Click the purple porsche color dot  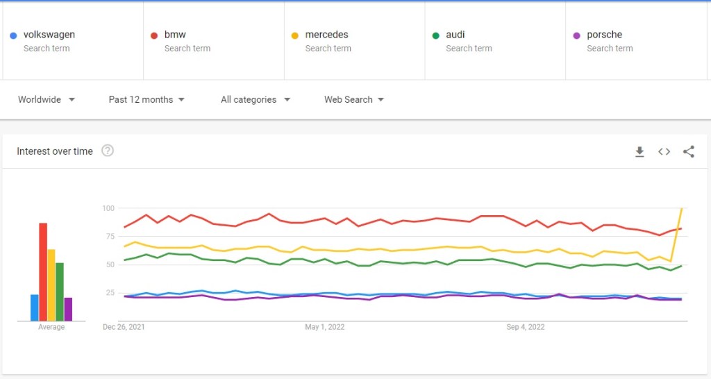coord(576,35)
